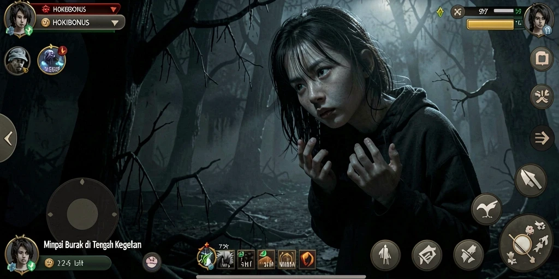Screen dimensions: 559x279
Task: Click the '97' score value at top right
Action: [x=484, y=11]
